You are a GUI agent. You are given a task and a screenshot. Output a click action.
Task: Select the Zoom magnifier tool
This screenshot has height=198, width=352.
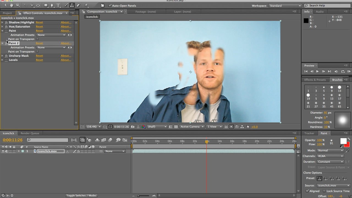[x=18, y=5]
